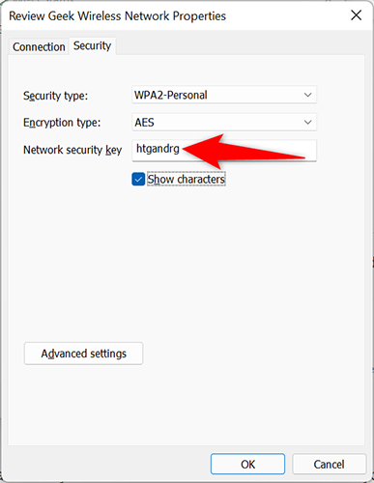Focus the Network security key field

point(224,150)
